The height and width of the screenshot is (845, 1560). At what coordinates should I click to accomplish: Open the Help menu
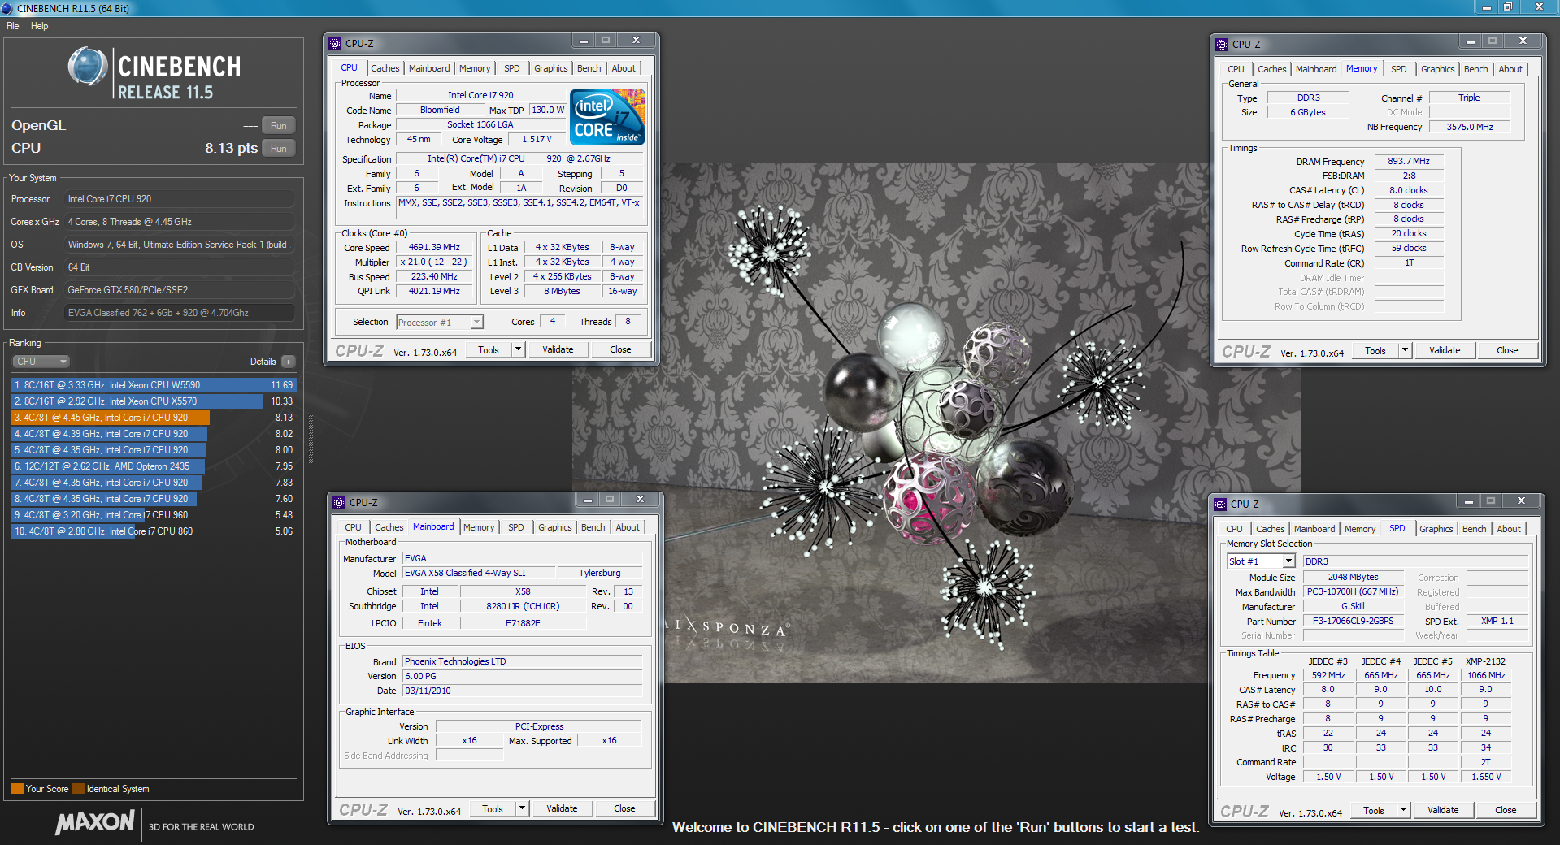coord(39,26)
